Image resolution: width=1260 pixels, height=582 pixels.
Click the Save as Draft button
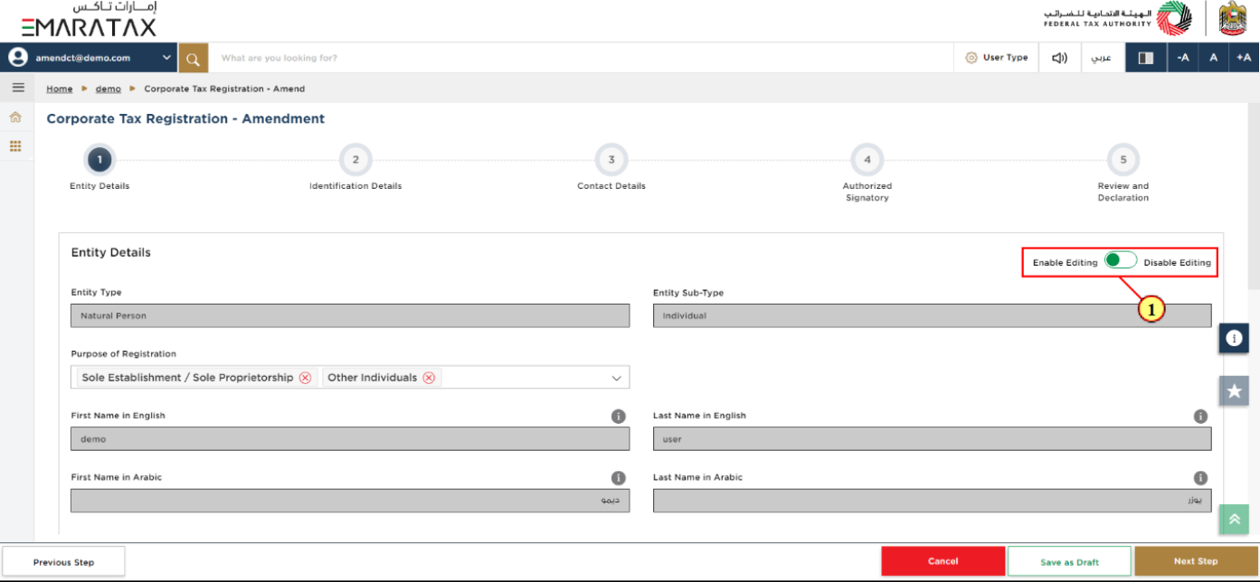click(x=1070, y=561)
